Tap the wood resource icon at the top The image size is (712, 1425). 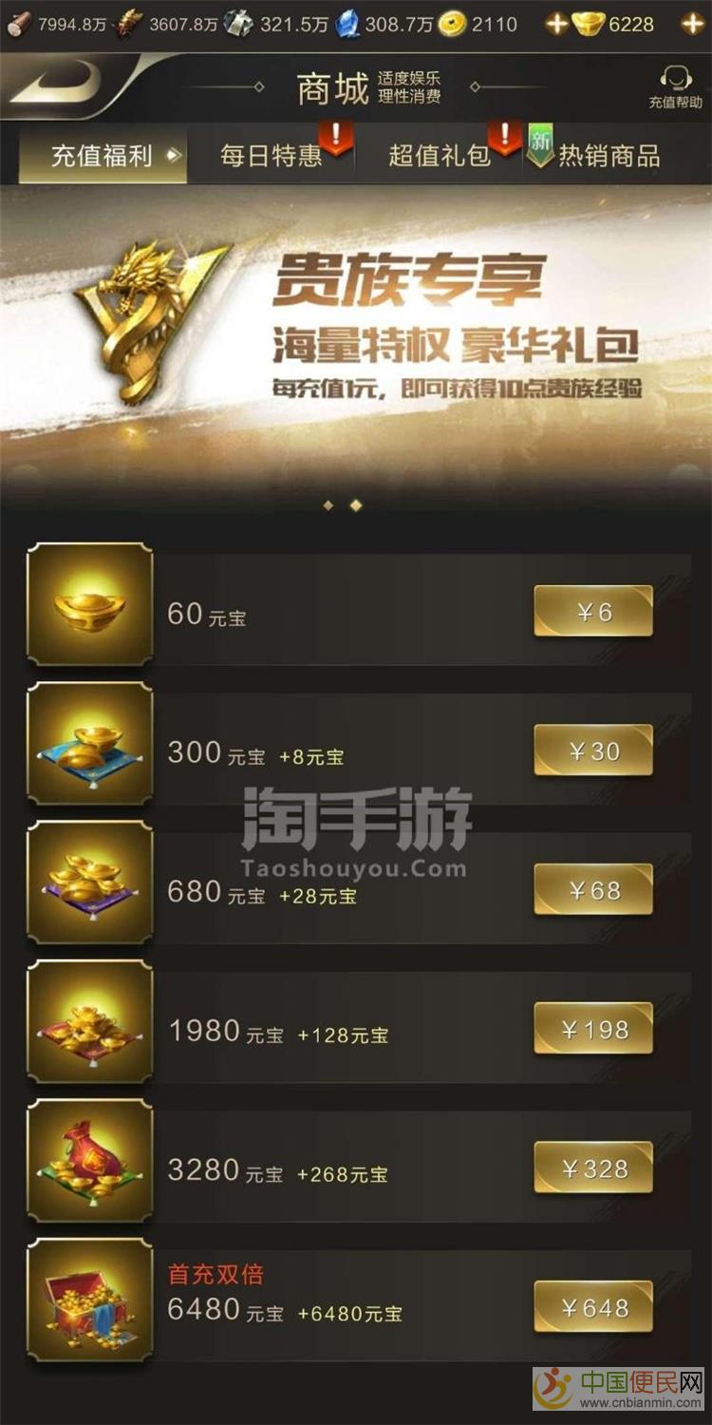pyautogui.click(x=18, y=24)
